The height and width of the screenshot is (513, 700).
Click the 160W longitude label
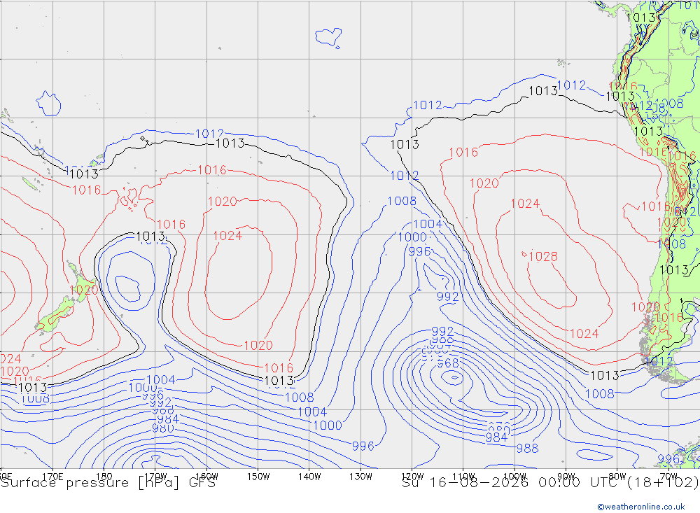pos(206,477)
